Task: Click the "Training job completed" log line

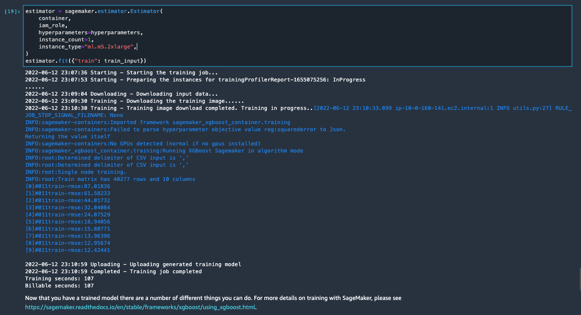Action: pos(113,272)
